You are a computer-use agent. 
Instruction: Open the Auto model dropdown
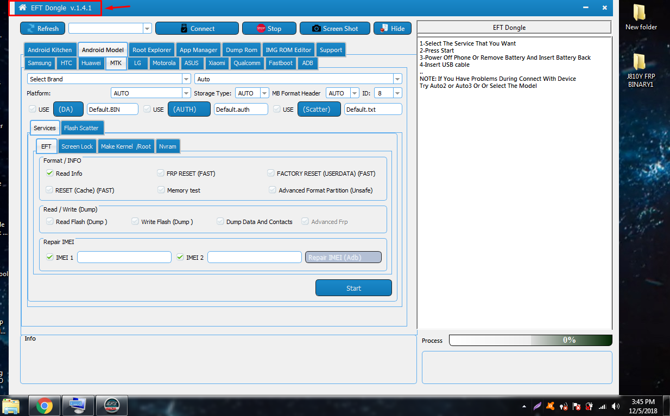point(298,79)
